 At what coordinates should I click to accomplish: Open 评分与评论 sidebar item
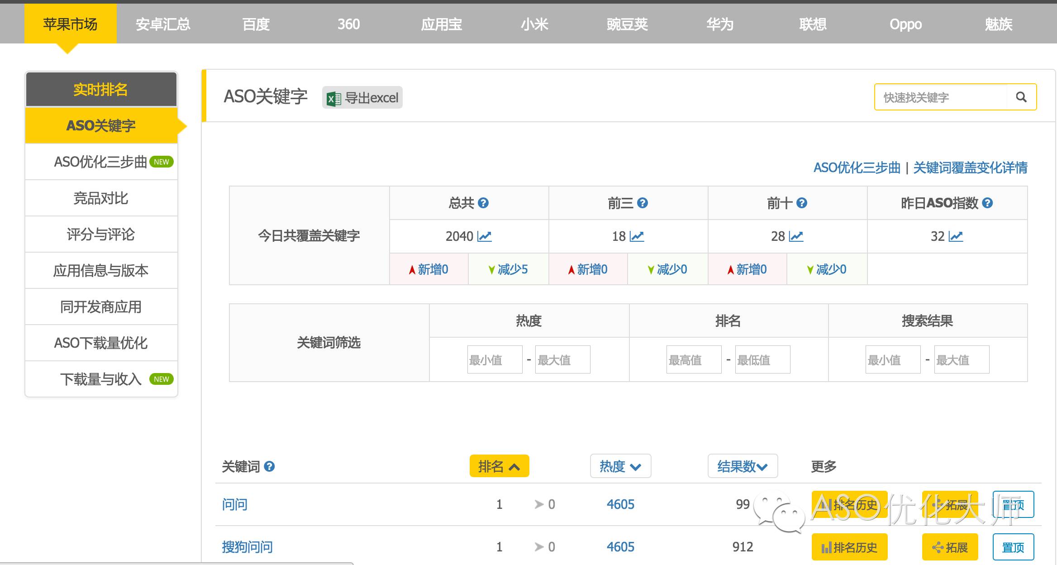click(x=101, y=234)
